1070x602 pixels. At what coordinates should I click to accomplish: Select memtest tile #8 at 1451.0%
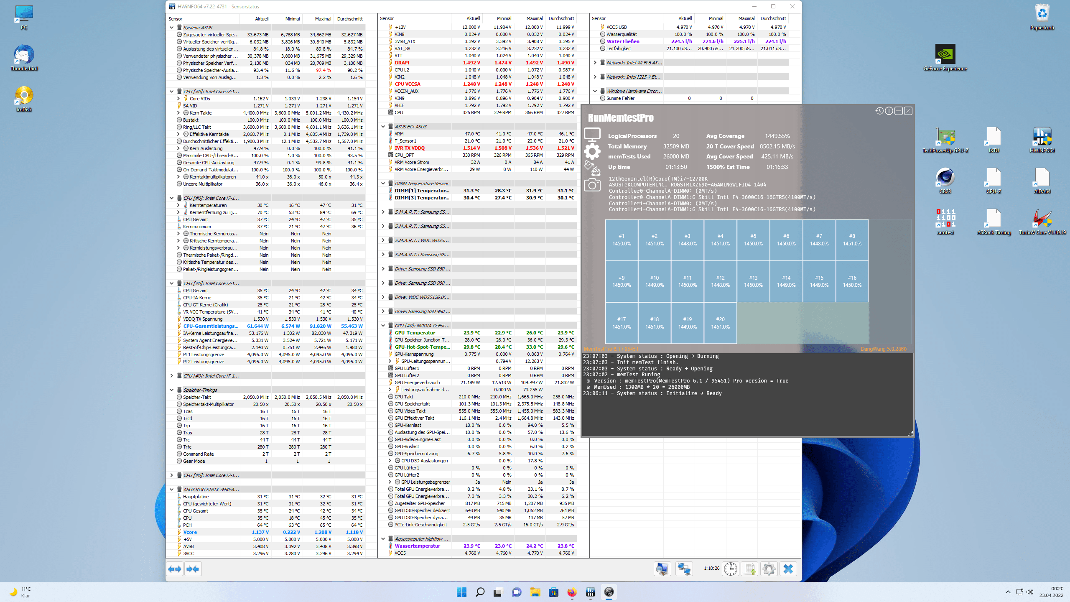pyautogui.click(x=852, y=240)
